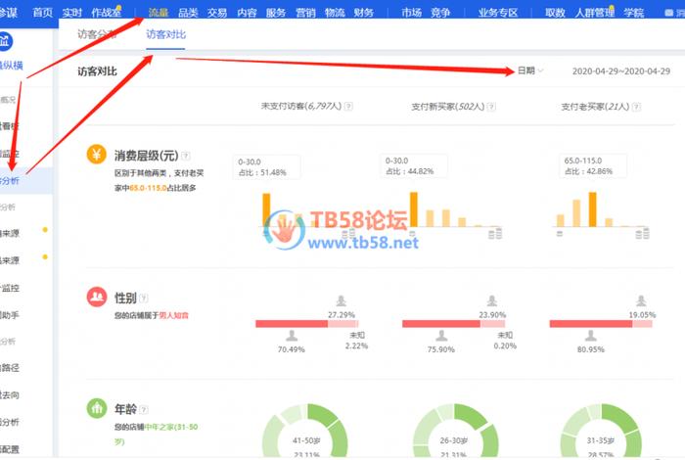Open 物流 in top navigation
Viewport: 685px width, 460px height.
click(x=335, y=12)
